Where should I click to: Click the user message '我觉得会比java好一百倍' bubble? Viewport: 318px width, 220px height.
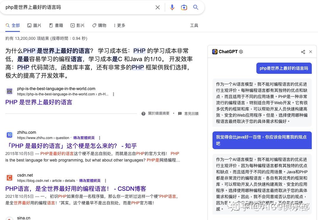262,140
